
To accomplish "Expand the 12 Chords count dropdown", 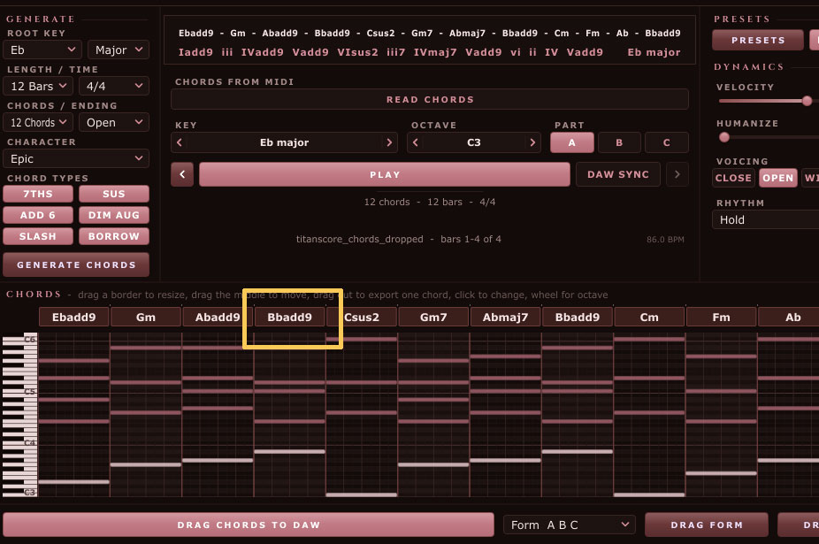I will pyautogui.click(x=39, y=122).
